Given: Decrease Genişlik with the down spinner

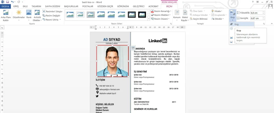Looking at the screenshot, I should 263,19.
